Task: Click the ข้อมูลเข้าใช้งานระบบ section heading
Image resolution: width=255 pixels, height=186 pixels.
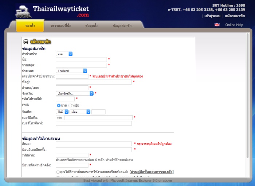Action: coord(41,139)
